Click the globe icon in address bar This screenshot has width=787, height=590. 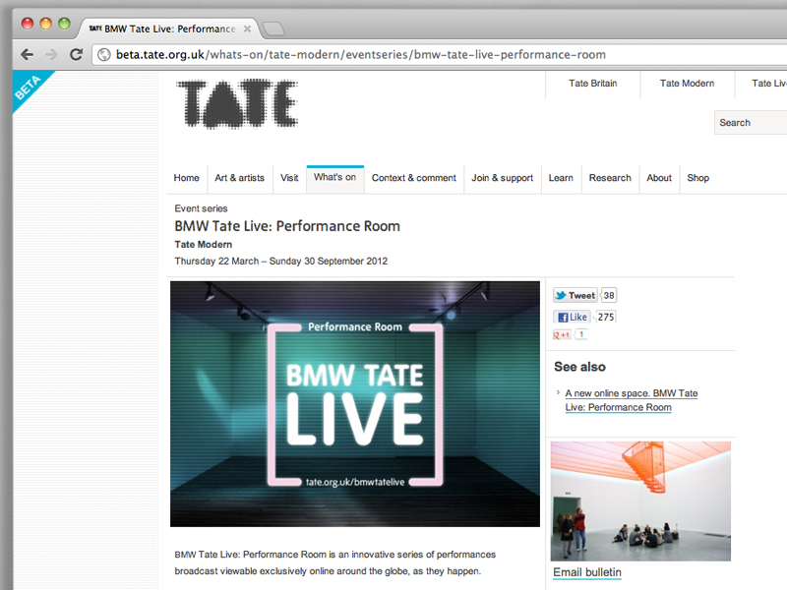(x=103, y=55)
